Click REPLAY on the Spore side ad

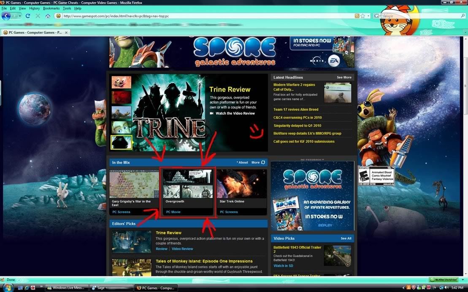point(325,225)
